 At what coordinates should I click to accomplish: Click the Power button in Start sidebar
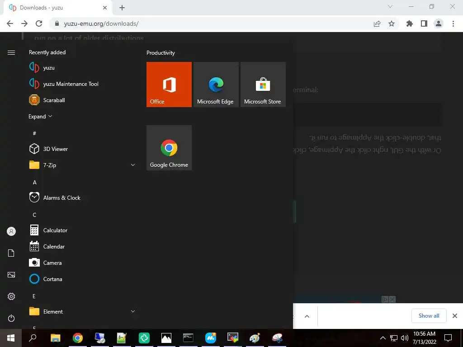(x=11, y=318)
